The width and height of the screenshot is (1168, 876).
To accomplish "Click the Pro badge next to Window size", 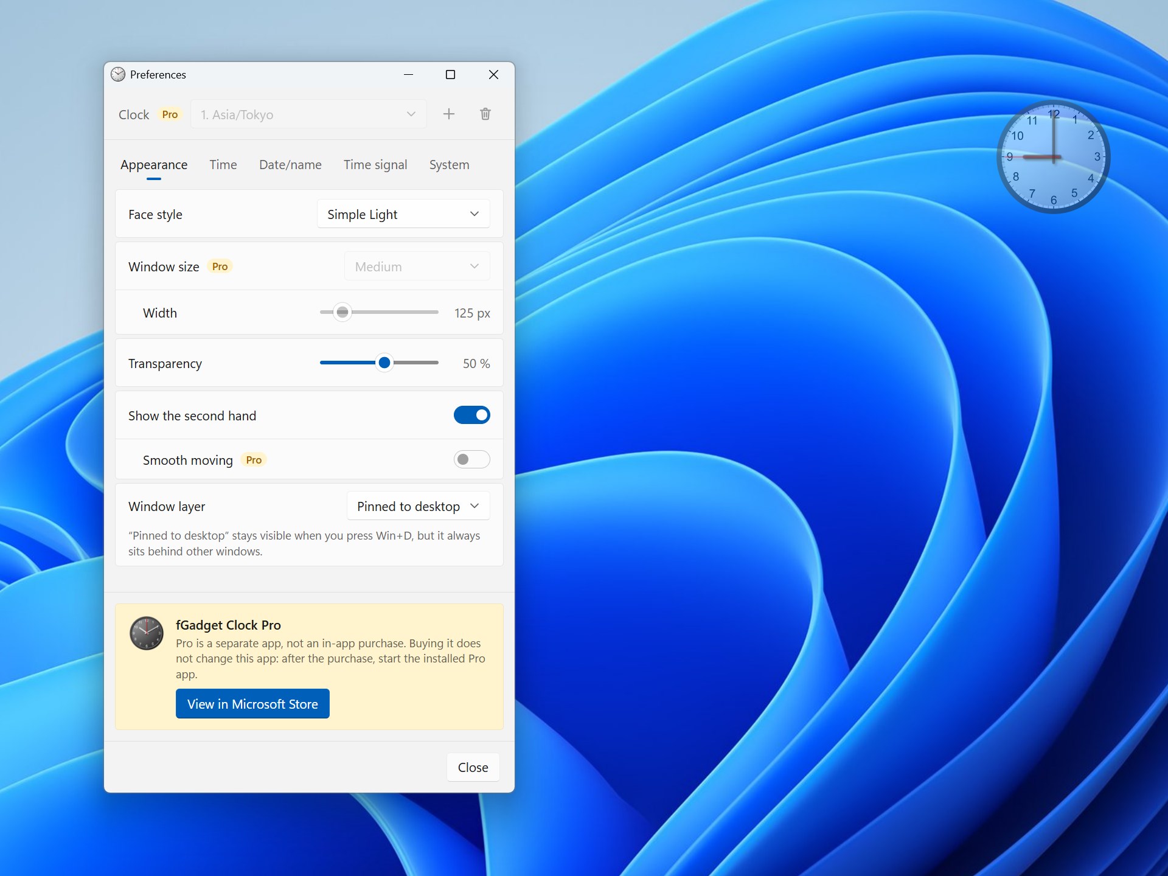I will coord(220,266).
